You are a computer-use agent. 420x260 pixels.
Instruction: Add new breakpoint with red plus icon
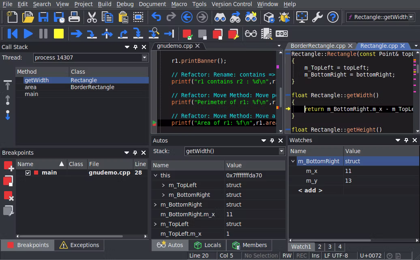pyautogui.click(x=9, y=166)
